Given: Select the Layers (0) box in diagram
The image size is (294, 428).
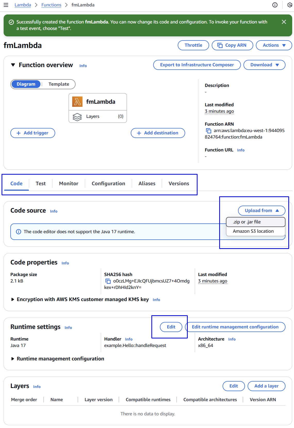Looking at the screenshot, I should tap(98, 116).
